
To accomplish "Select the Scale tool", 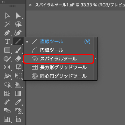I will coord(18,67).
